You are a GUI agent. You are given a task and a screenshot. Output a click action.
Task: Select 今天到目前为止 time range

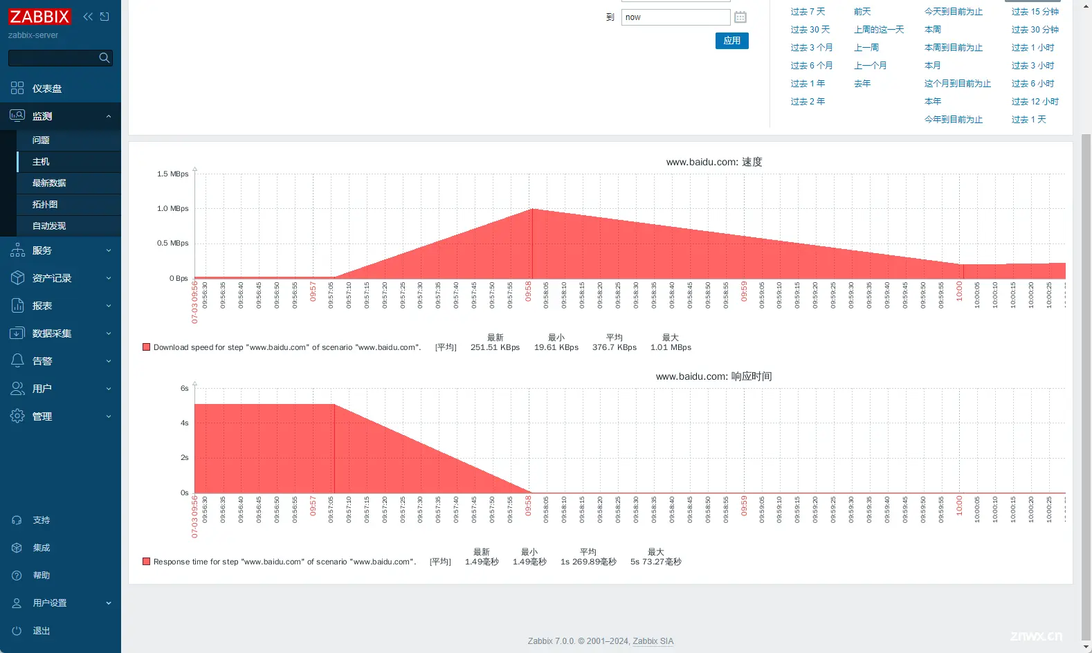click(954, 12)
